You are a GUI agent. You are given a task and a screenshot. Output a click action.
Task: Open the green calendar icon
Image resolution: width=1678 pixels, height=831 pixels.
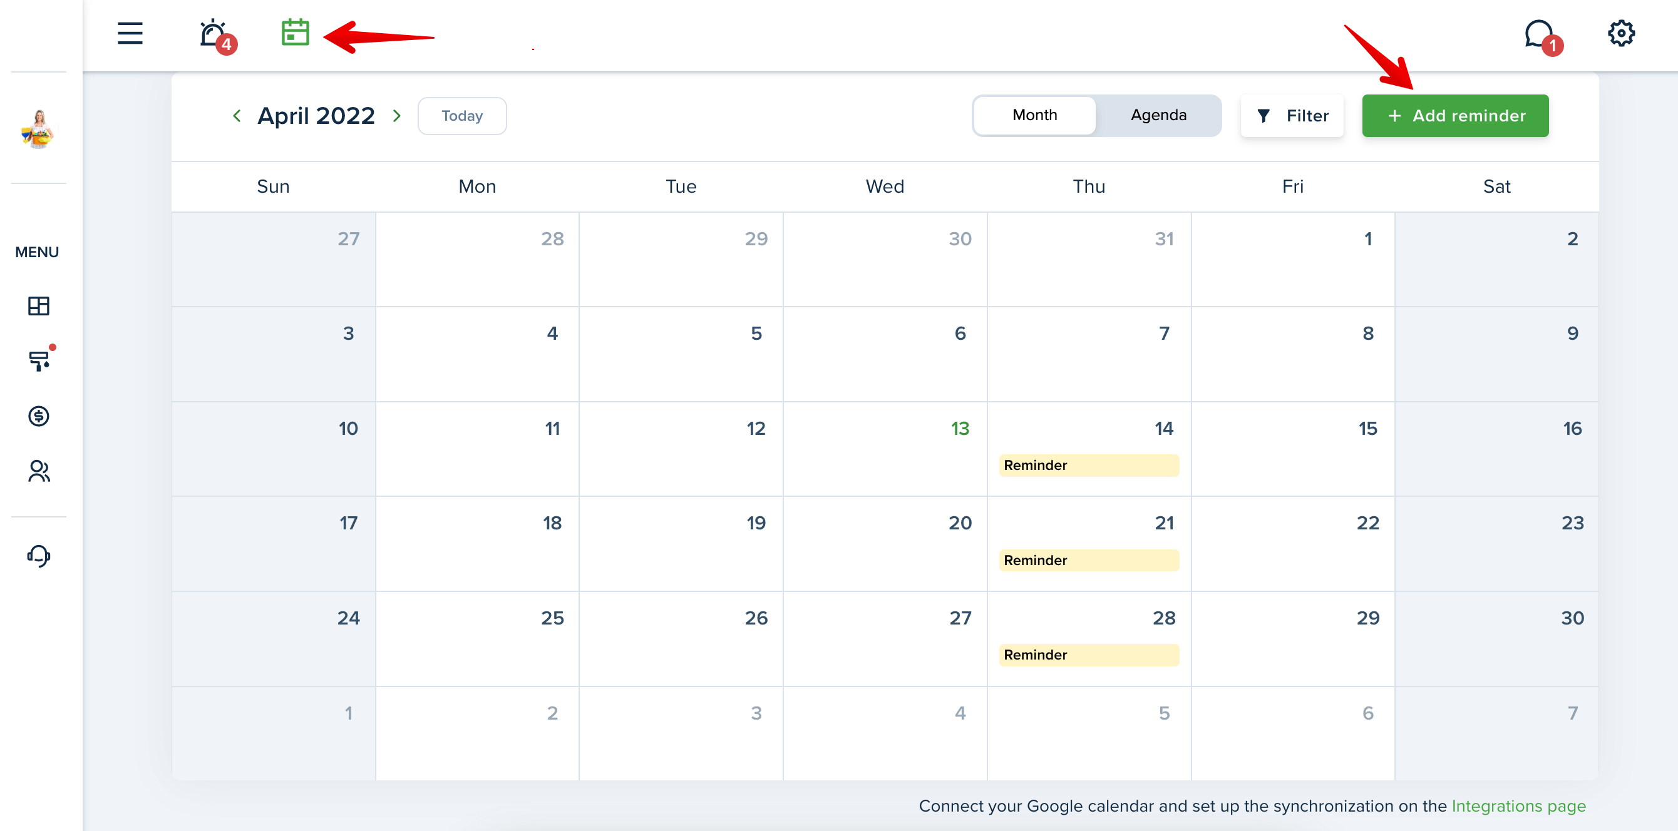click(x=295, y=33)
